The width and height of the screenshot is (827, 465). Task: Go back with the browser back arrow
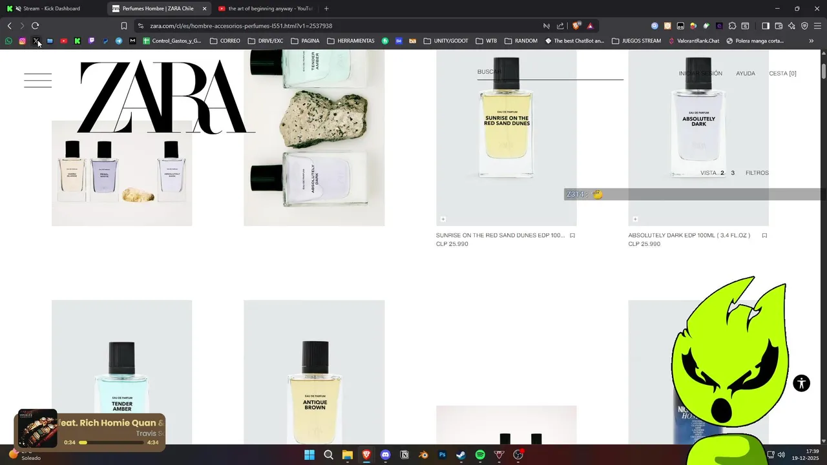(x=9, y=26)
